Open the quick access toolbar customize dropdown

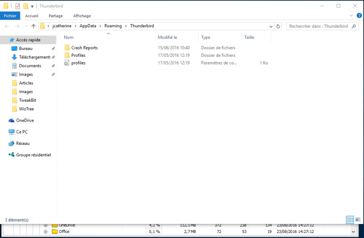click(32, 6)
